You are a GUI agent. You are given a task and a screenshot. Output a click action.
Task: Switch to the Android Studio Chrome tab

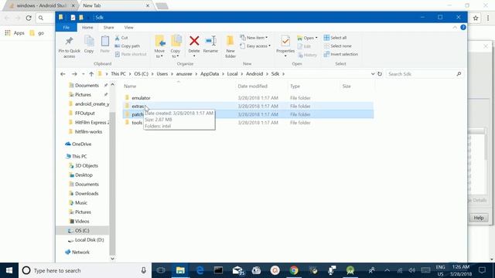coord(41,5)
